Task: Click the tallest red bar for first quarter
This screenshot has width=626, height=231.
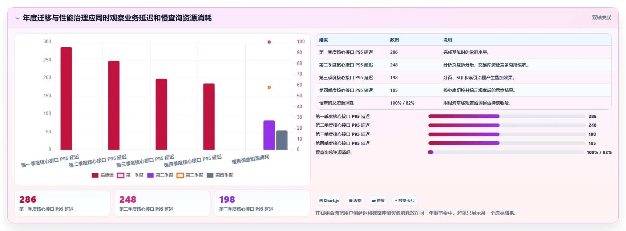Action: click(66, 98)
